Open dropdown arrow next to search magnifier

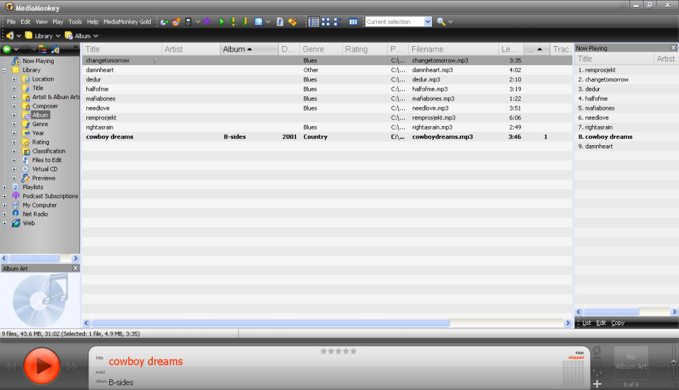pyautogui.click(x=451, y=22)
